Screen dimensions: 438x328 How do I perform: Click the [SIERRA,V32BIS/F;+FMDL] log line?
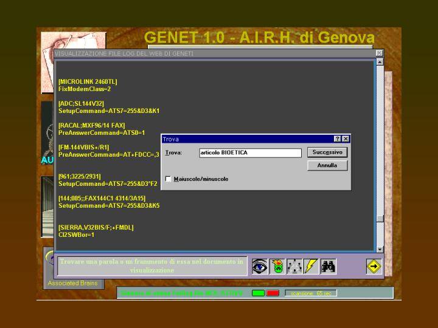[96, 228]
